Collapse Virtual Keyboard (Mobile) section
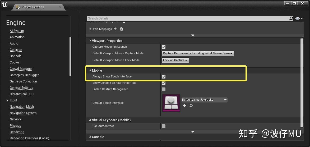 click(90, 120)
